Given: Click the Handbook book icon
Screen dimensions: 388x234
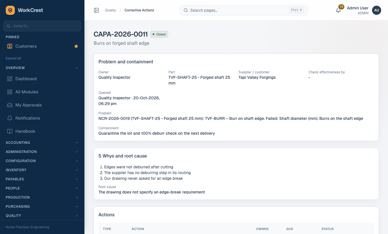Looking at the screenshot, I should (10, 131).
